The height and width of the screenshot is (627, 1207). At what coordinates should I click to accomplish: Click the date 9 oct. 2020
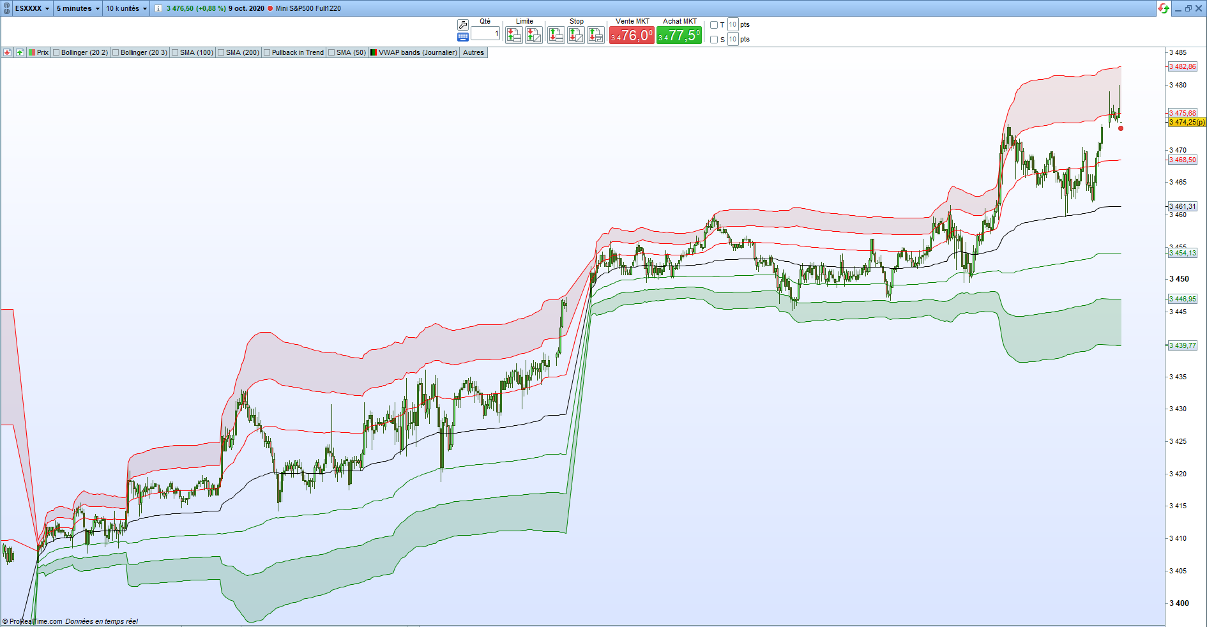click(x=247, y=8)
